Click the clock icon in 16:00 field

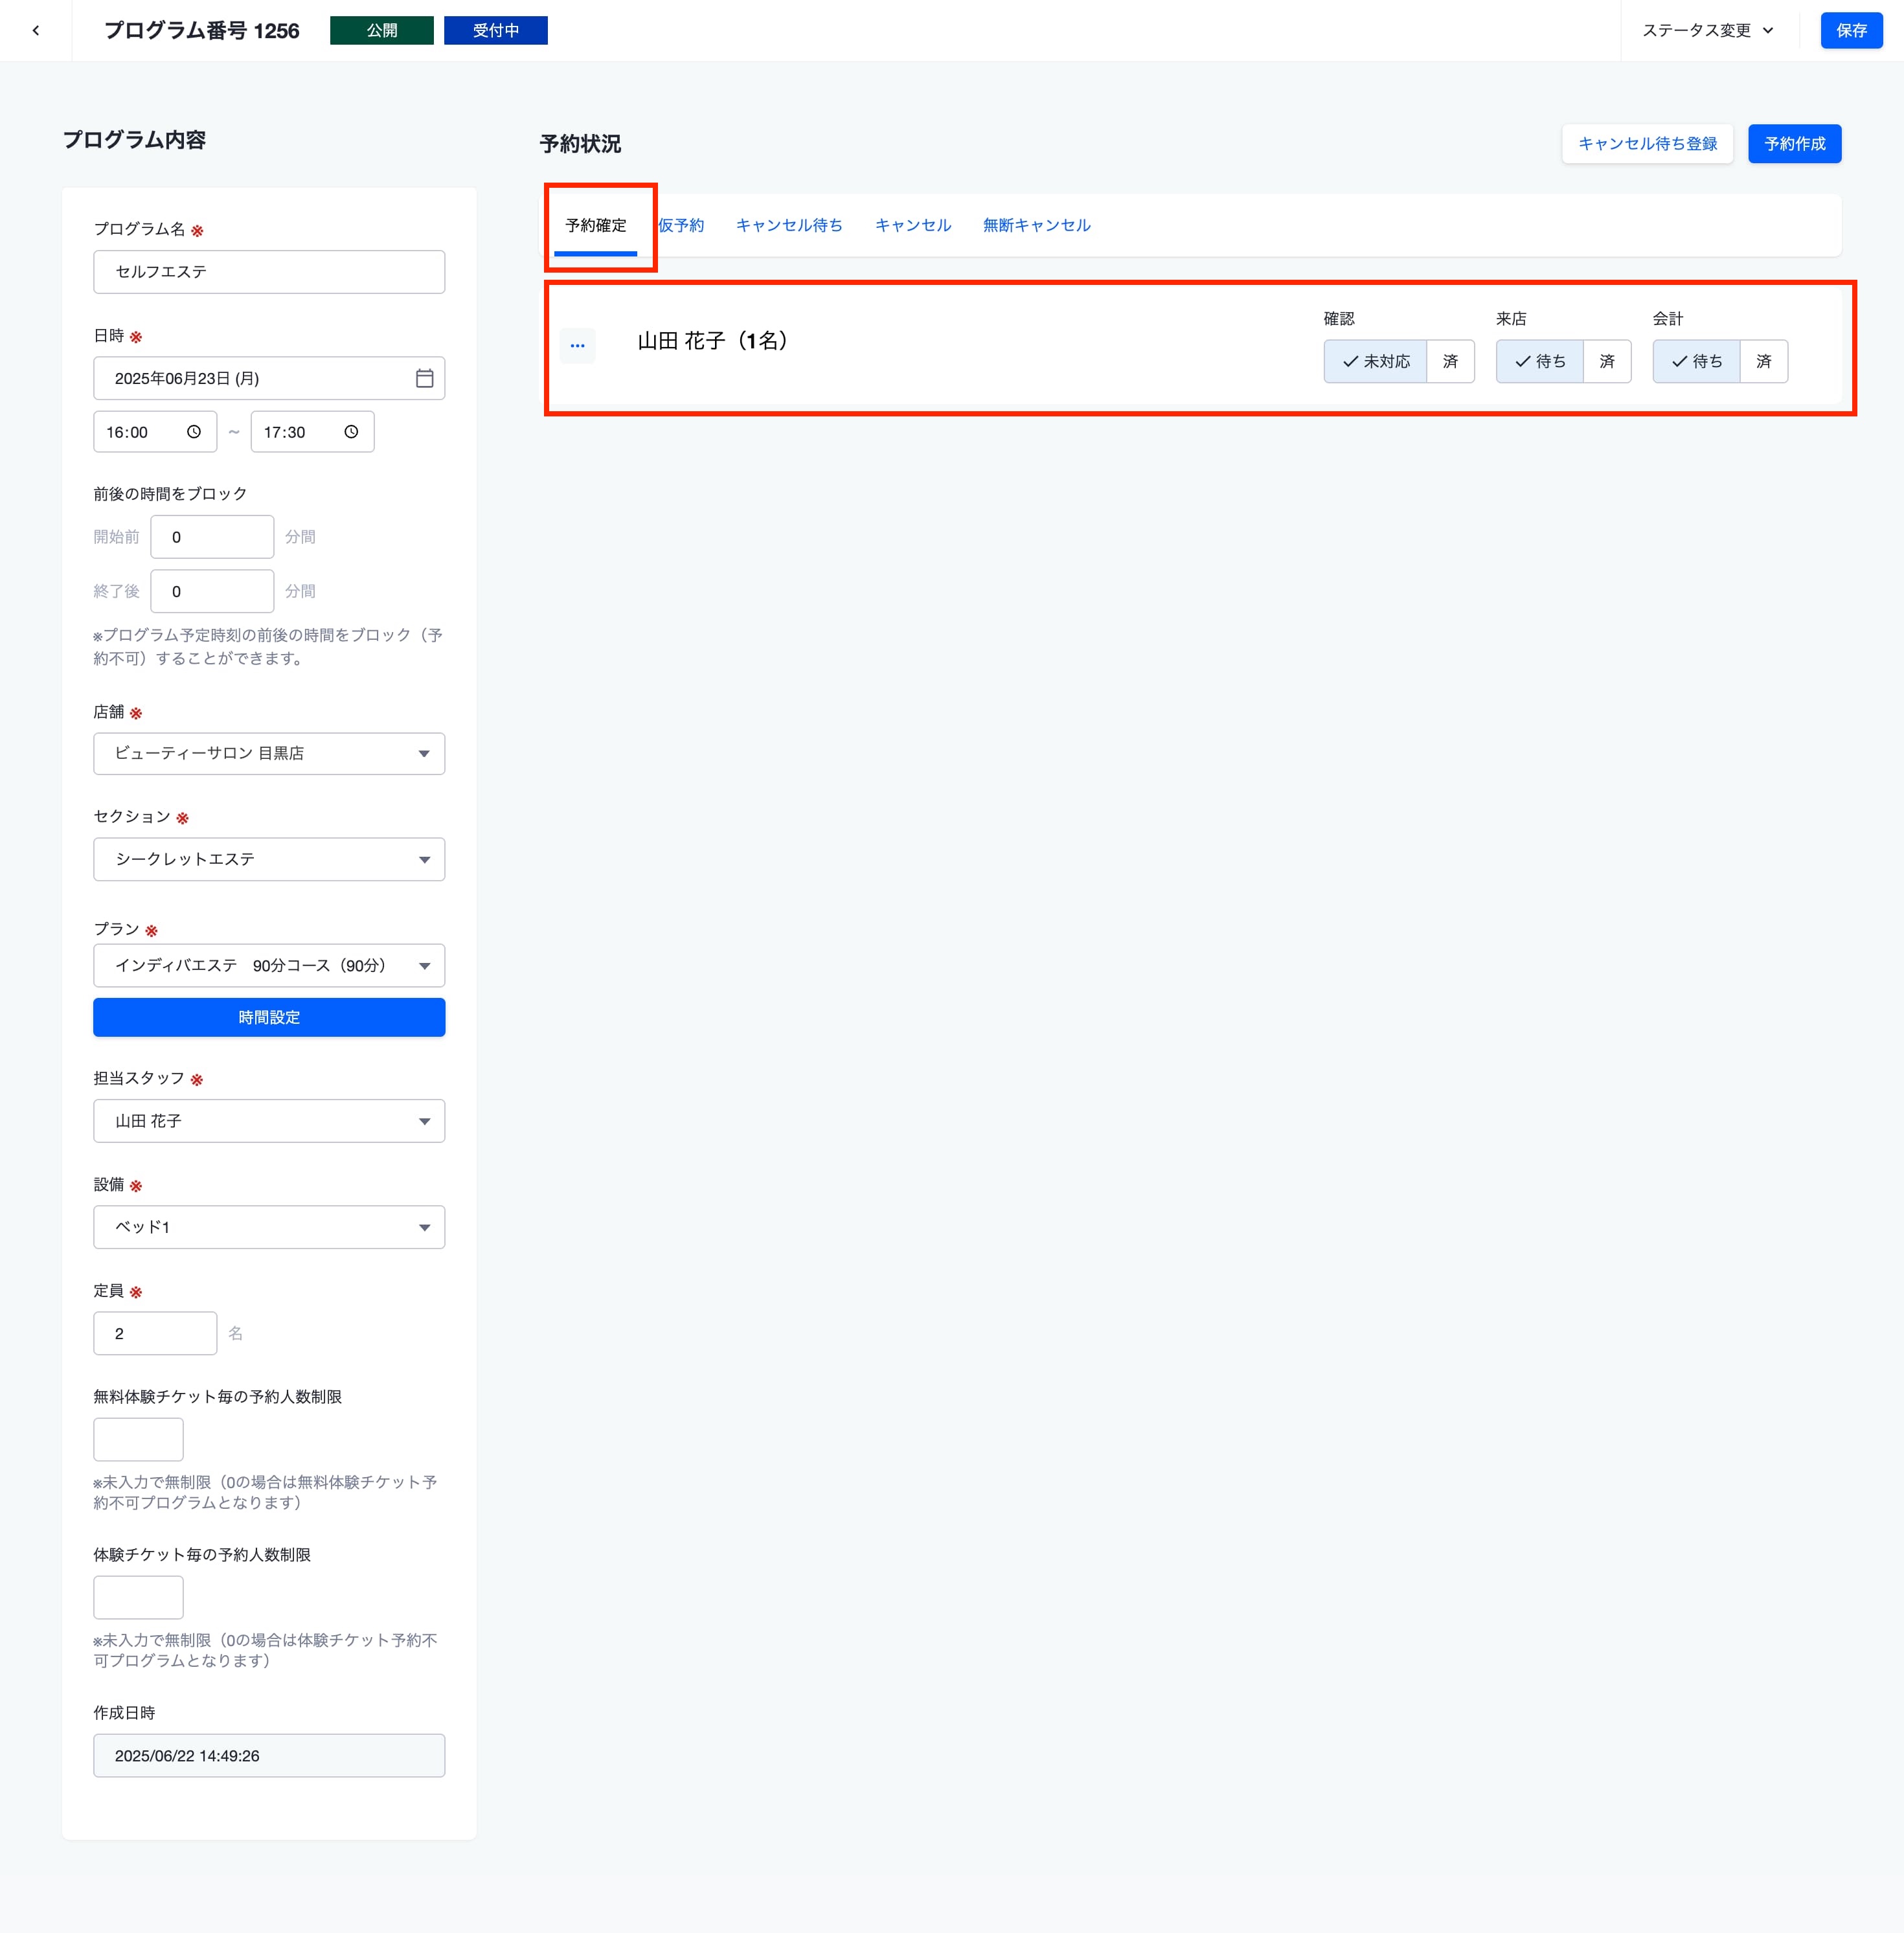[x=194, y=432]
